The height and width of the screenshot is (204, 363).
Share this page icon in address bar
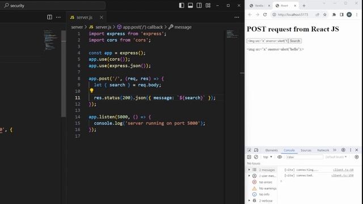317,15
